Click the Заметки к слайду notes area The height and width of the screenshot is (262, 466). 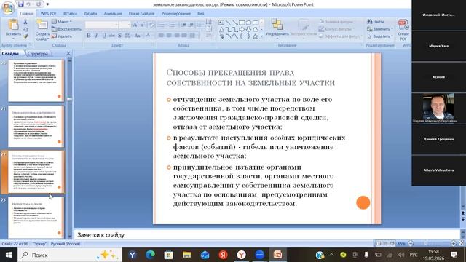click(266, 234)
